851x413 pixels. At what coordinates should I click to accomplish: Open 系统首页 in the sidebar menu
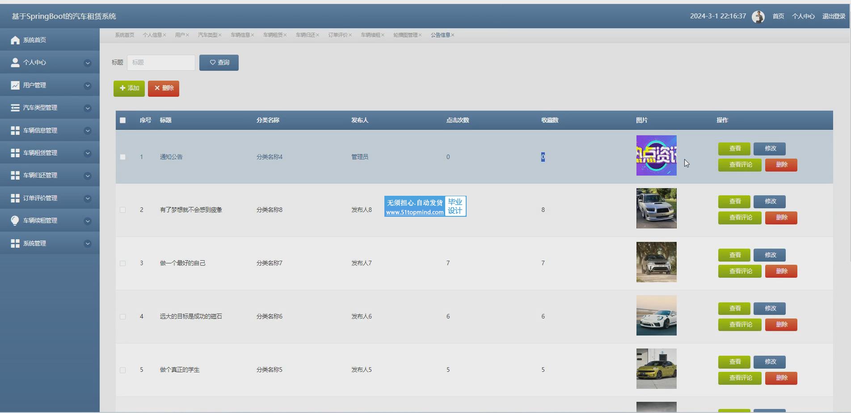point(50,40)
